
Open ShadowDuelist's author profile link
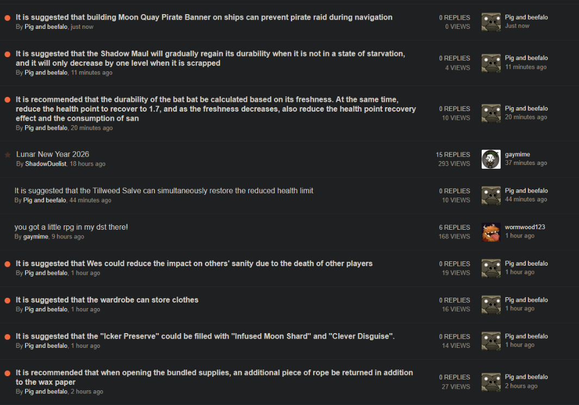pyautogui.click(x=46, y=164)
